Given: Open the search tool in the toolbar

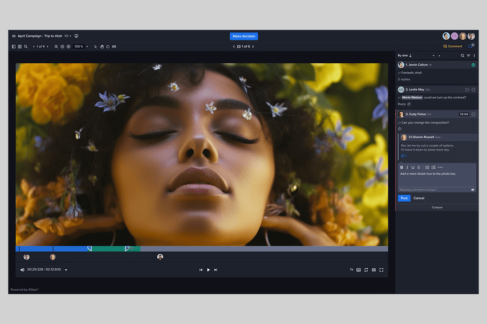Looking at the screenshot, I should [x=26, y=47].
